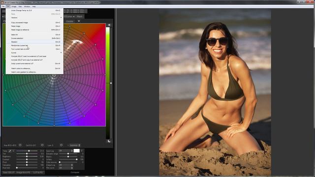Screen dimensions: 315x177
Task: Open the Input Log dropdown
Action: (x=65, y=151)
